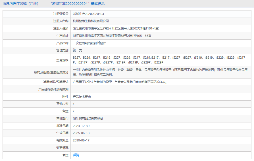Click the approving department 浙江省药品监督管理局
The height and width of the screenshot is (161, 254).
point(88,118)
